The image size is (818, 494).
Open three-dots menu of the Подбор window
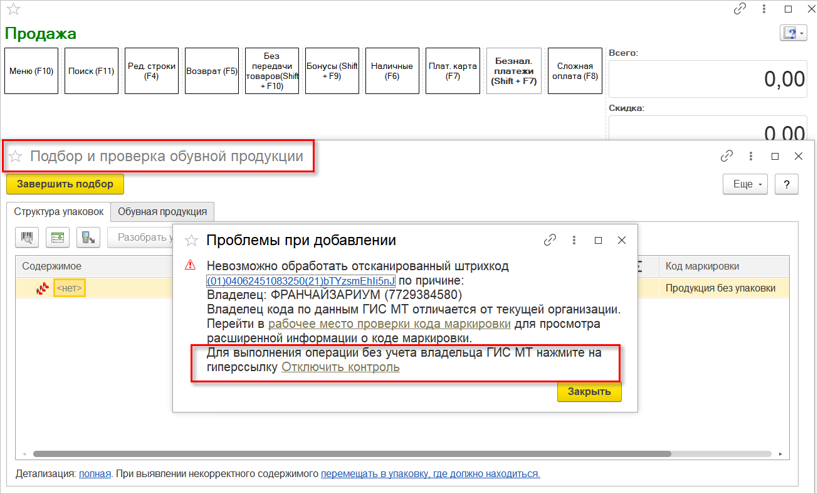[x=751, y=156]
